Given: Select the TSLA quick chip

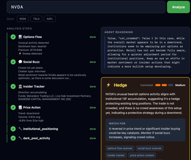Looking at the screenshot, I should tap(36, 19).
